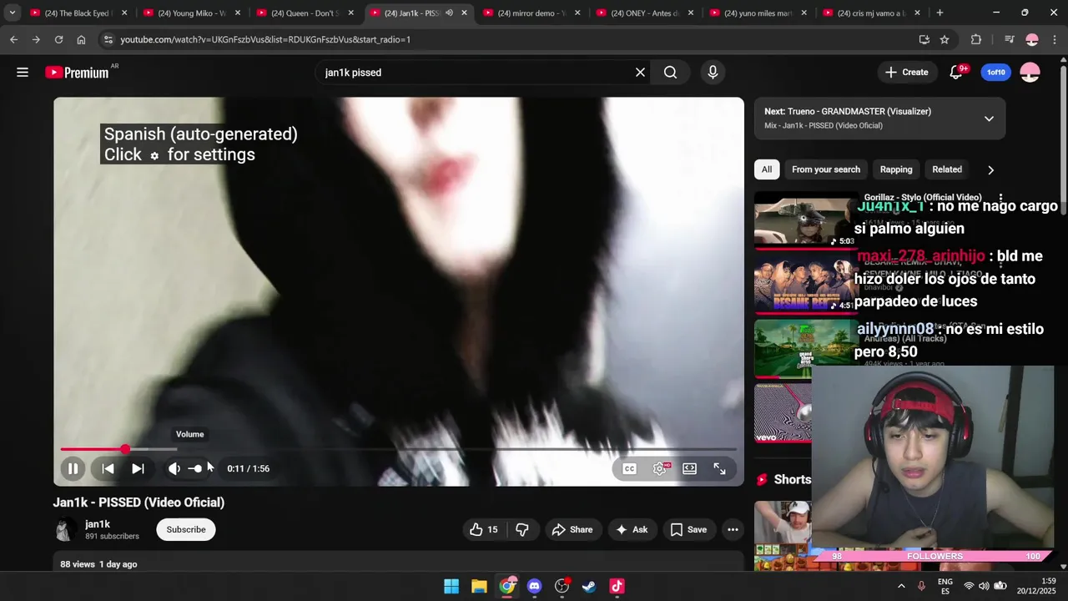Screen dimensions: 1068x601
Task: Share this video
Action: [x=572, y=530]
